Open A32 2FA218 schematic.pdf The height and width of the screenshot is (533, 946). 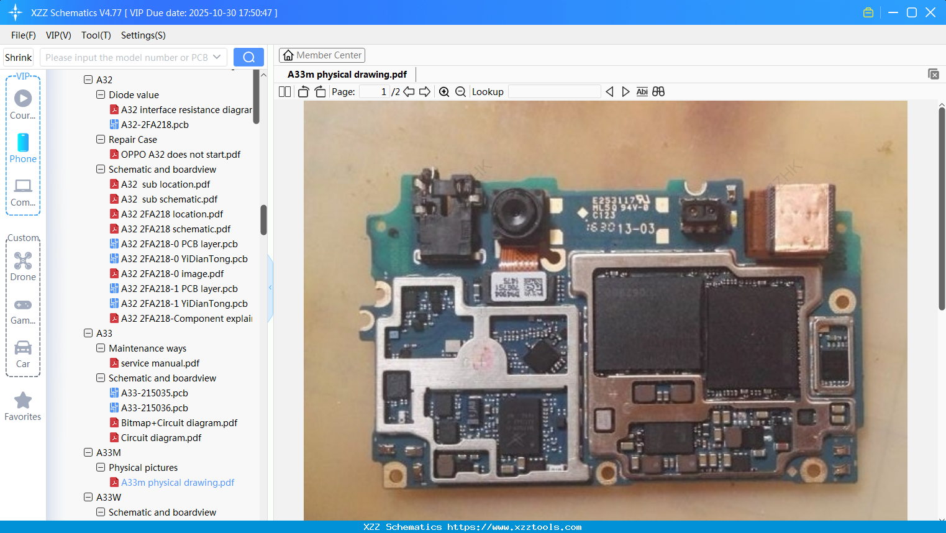point(176,229)
